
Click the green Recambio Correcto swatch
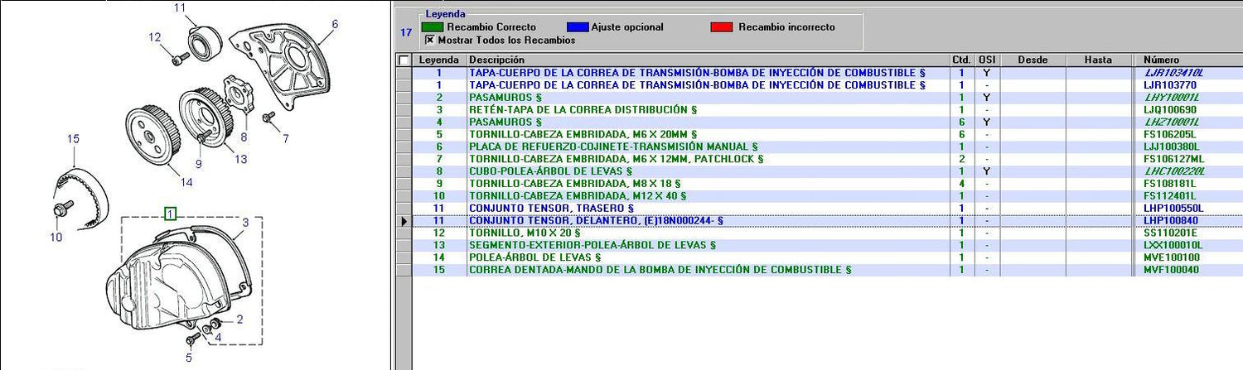coord(432,27)
